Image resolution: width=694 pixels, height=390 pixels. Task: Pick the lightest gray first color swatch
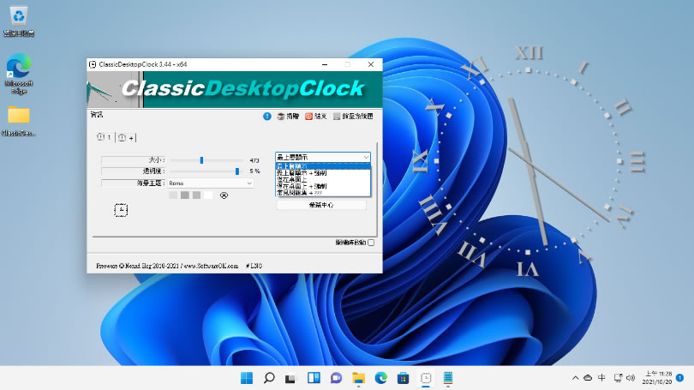(x=173, y=195)
